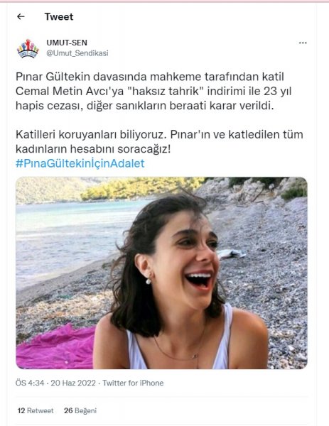
Task: Click the UMUT-SEN display name
Action: [67, 43]
